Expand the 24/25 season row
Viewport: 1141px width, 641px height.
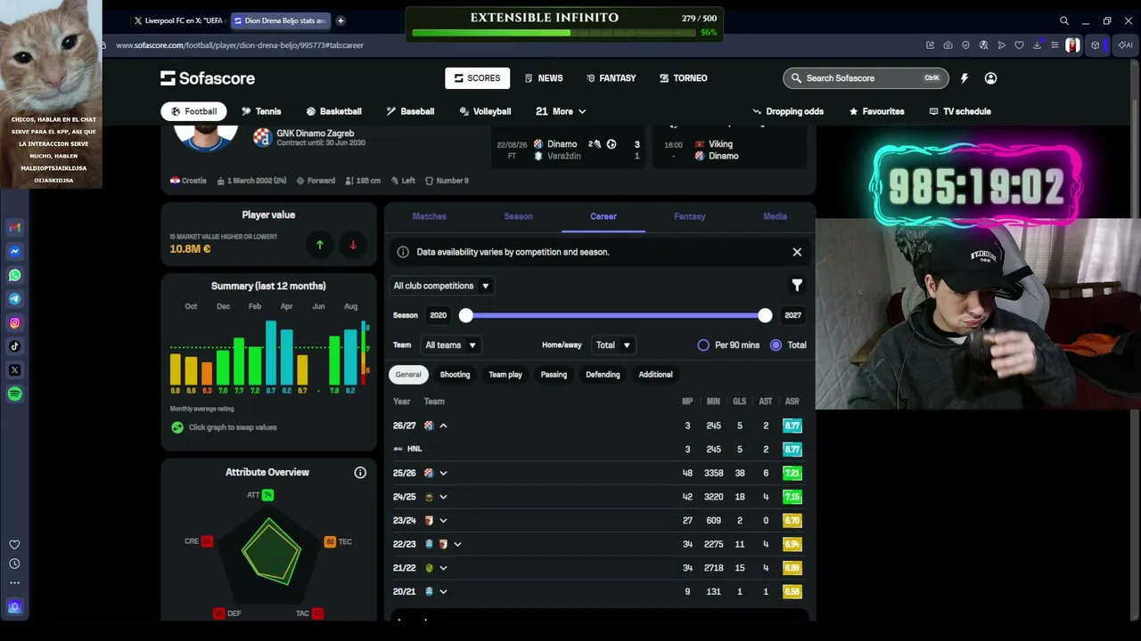443,497
